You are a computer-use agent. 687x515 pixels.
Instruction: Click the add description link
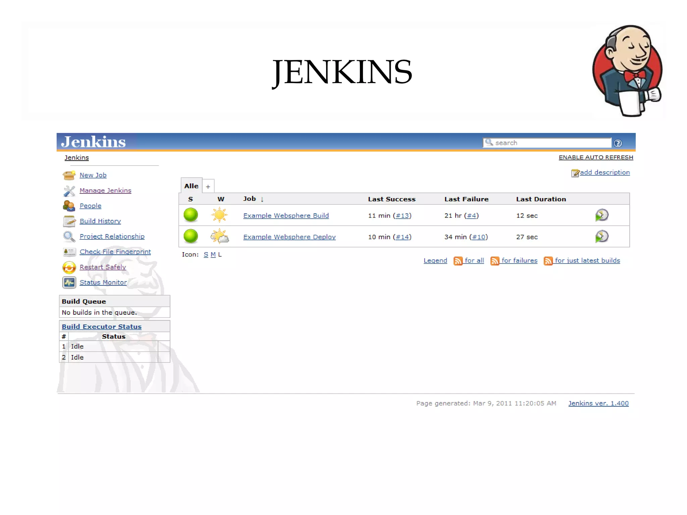point(605,172)
